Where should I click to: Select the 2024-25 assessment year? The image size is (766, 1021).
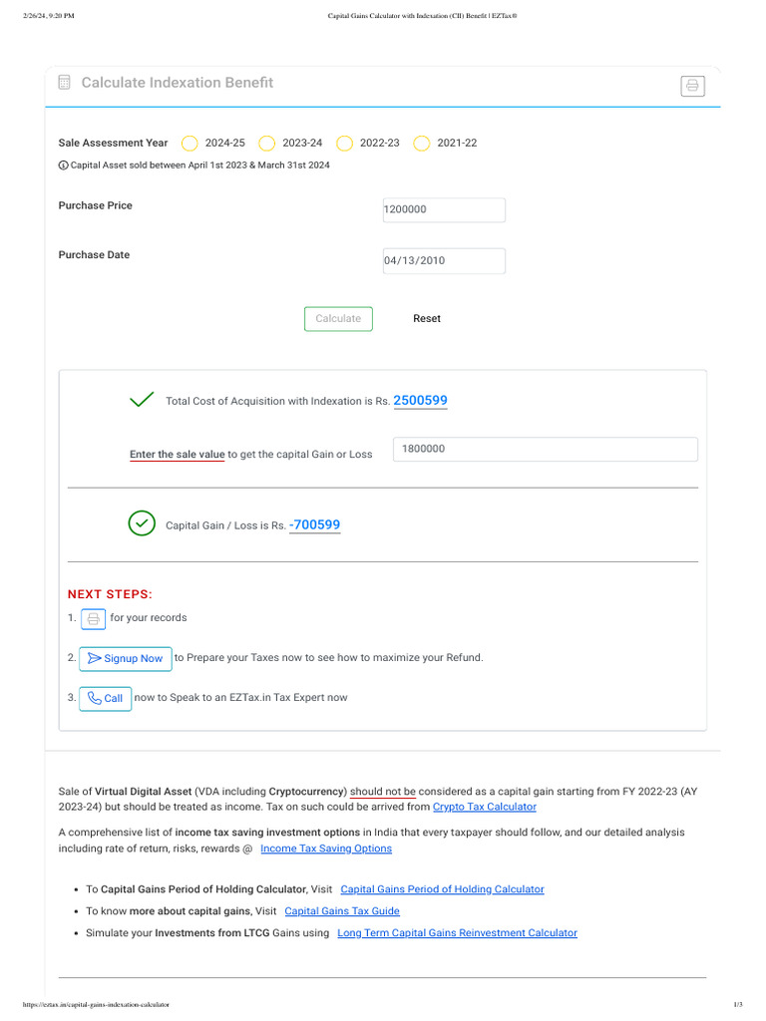click(190, 144)
